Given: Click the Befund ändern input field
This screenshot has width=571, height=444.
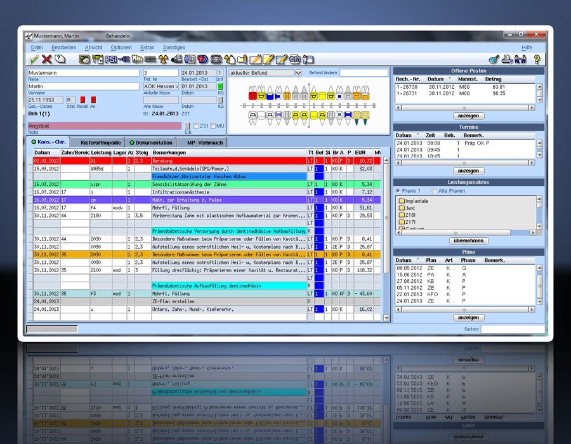Looking at the screenshot, I should click(364, 73).
